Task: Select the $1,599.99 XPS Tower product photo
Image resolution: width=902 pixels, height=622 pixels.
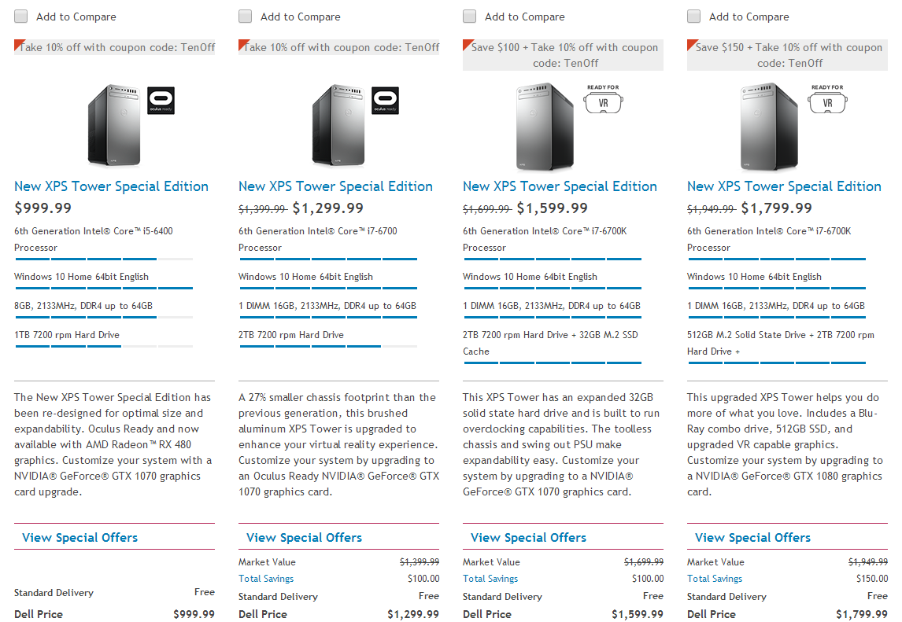Action: tap(542, 127)
